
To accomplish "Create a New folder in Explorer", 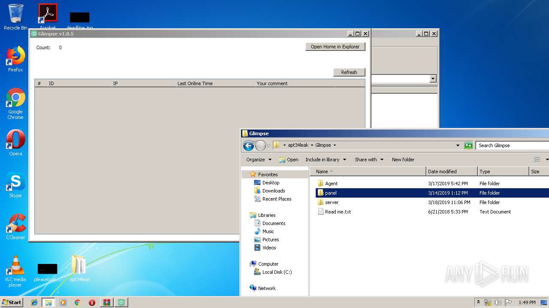I will pyautogui.click(x=403, y=160).
